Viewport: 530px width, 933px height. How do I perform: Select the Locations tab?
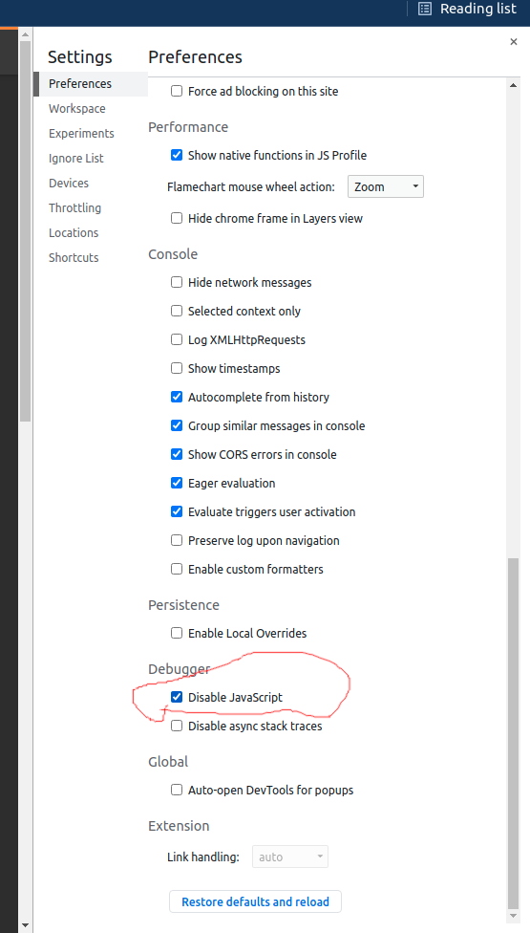point(74,233)
